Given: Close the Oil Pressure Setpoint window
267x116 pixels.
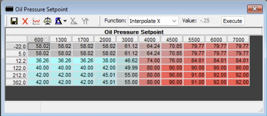Looking at the screenshot, I should click(255, 9).
